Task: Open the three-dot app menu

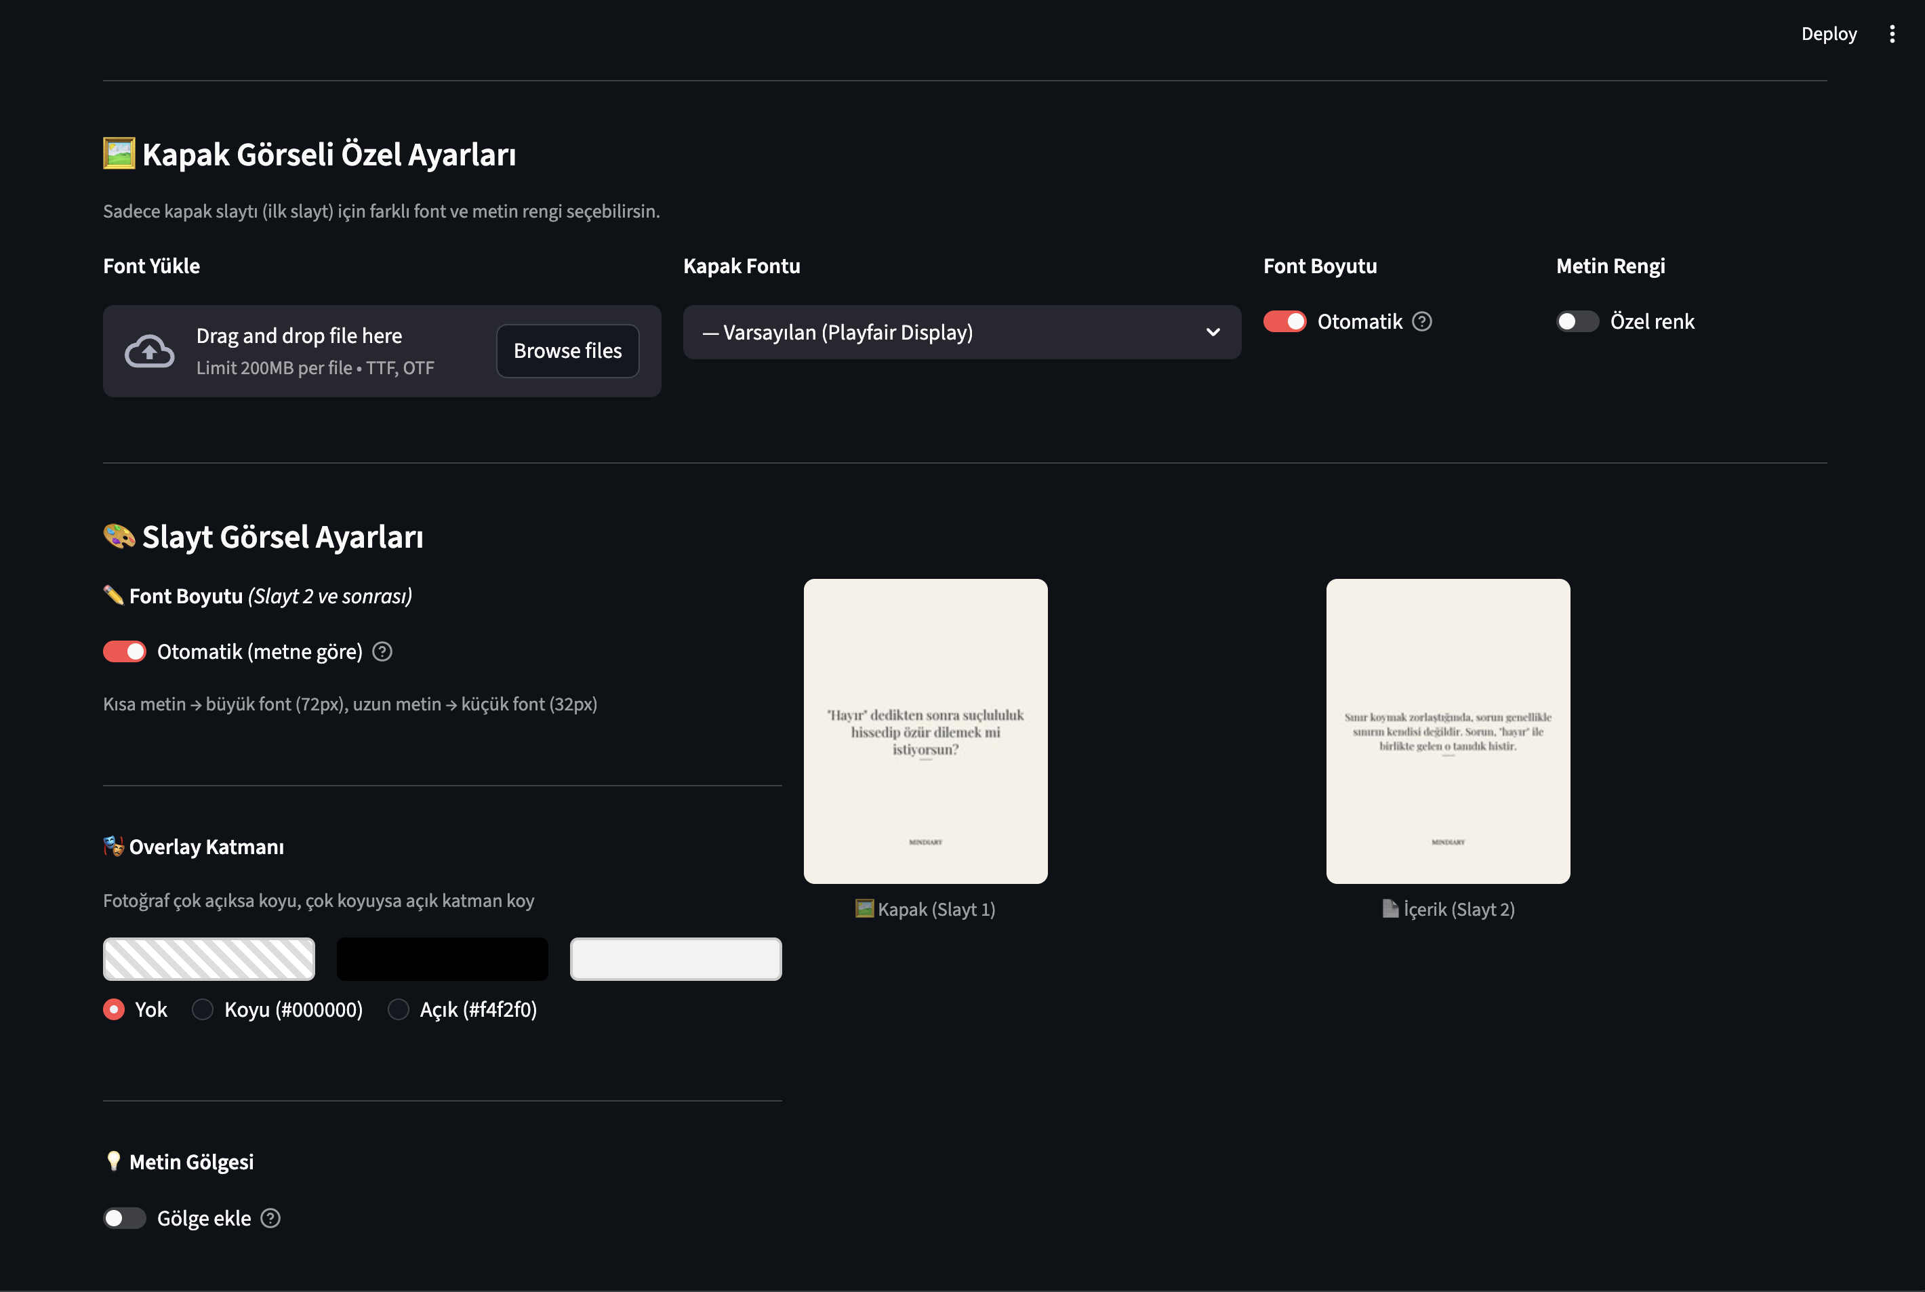Action: (x=1892, y=33)
